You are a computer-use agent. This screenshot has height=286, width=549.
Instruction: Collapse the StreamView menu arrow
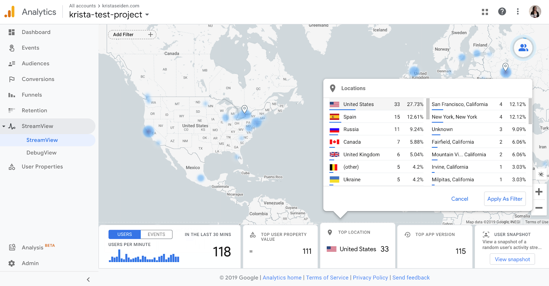[x=4, y=126]
